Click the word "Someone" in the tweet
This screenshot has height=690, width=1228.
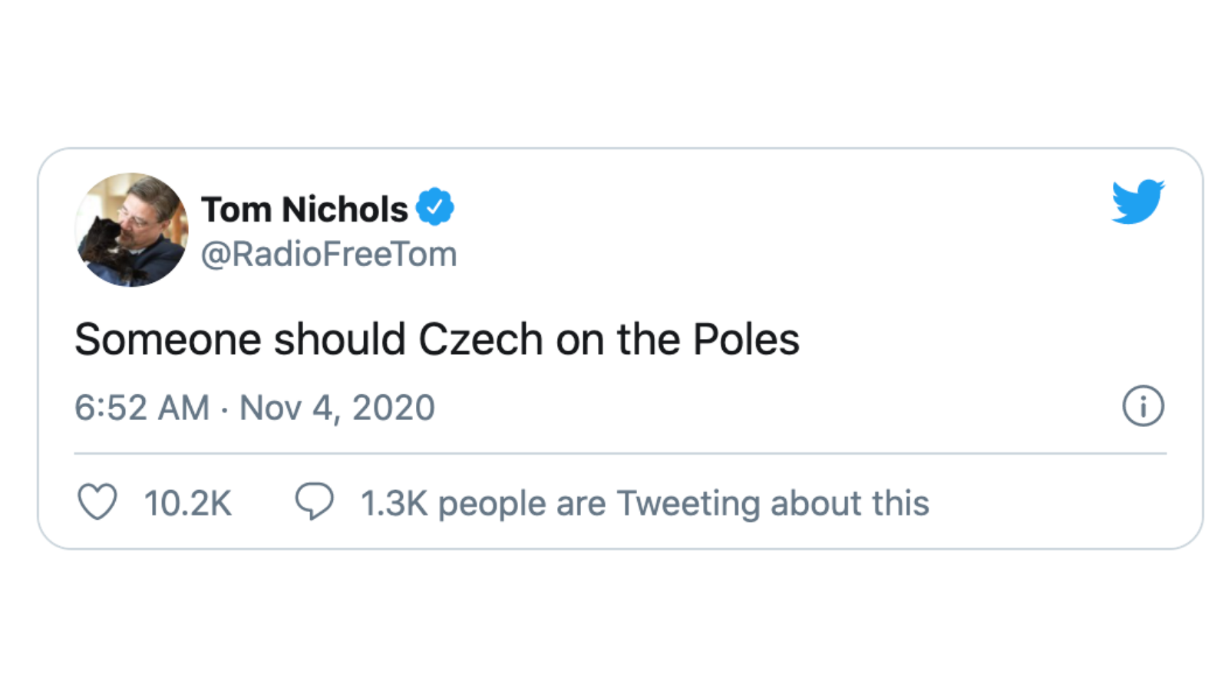point(167,340)
